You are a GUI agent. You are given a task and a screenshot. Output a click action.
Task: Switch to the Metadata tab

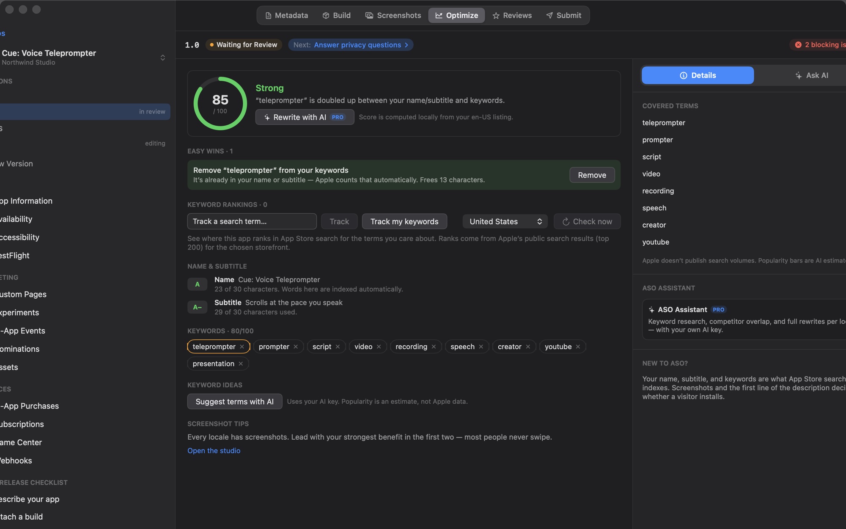286,15
